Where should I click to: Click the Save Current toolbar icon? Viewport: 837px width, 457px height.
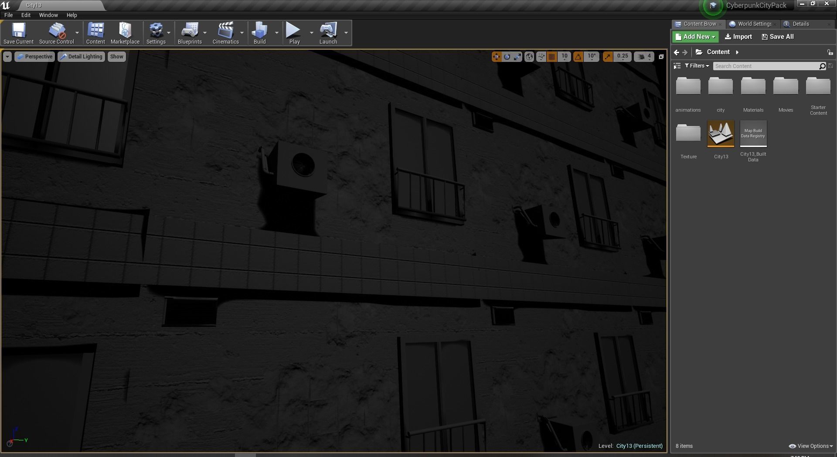18,33
